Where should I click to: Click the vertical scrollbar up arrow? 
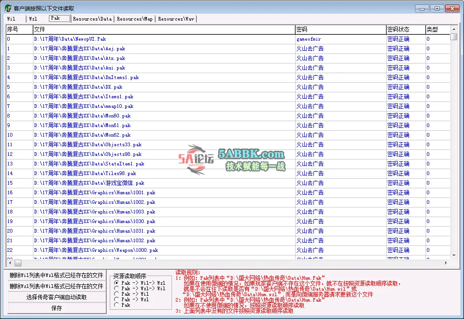pyautogui.click(x=453, y=28)
